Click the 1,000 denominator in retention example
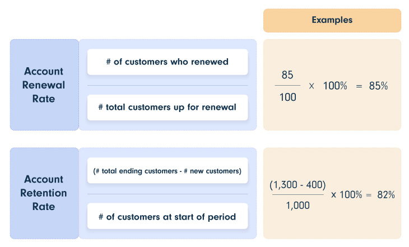This screenshot has width=409, height=247. (298, 206)
